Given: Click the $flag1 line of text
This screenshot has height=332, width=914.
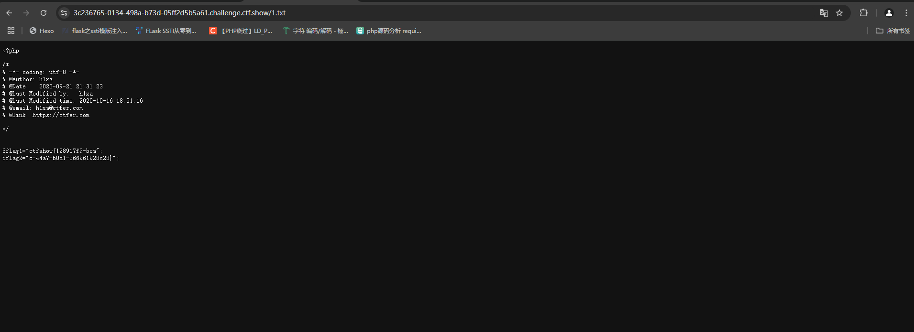Looking at the screenshot, I should 52,151.
